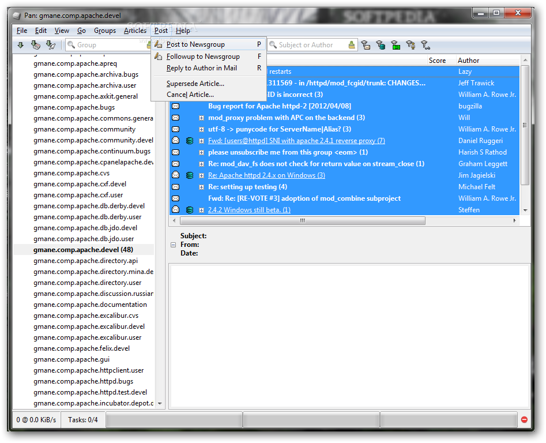Toggle the match only cached articles filter icon

pyautogui.click(x=381, y=45)
